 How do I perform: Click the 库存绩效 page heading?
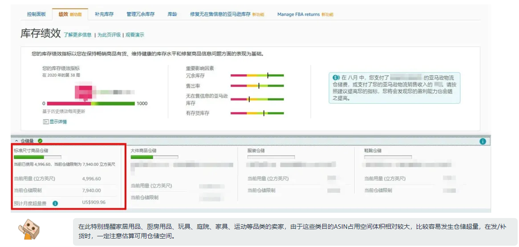pyautogui.click(x=41, y=33)
